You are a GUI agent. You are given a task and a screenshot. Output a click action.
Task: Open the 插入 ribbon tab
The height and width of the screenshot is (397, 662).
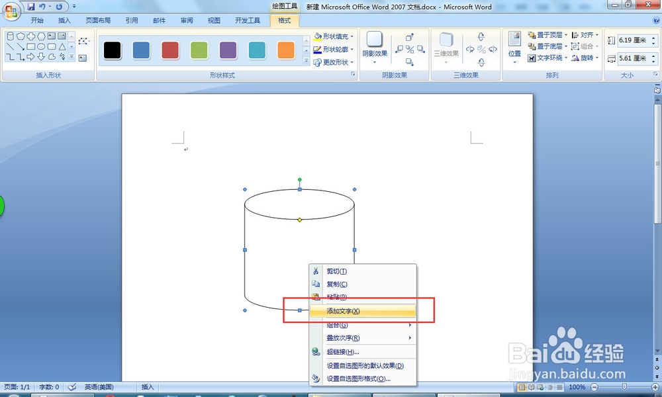point(65,21)
